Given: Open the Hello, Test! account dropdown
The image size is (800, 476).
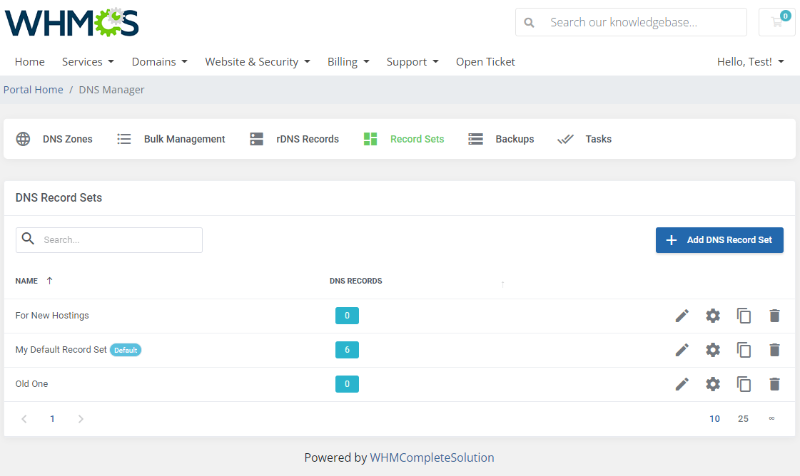Looking at the screenshot, I should 751,62.
